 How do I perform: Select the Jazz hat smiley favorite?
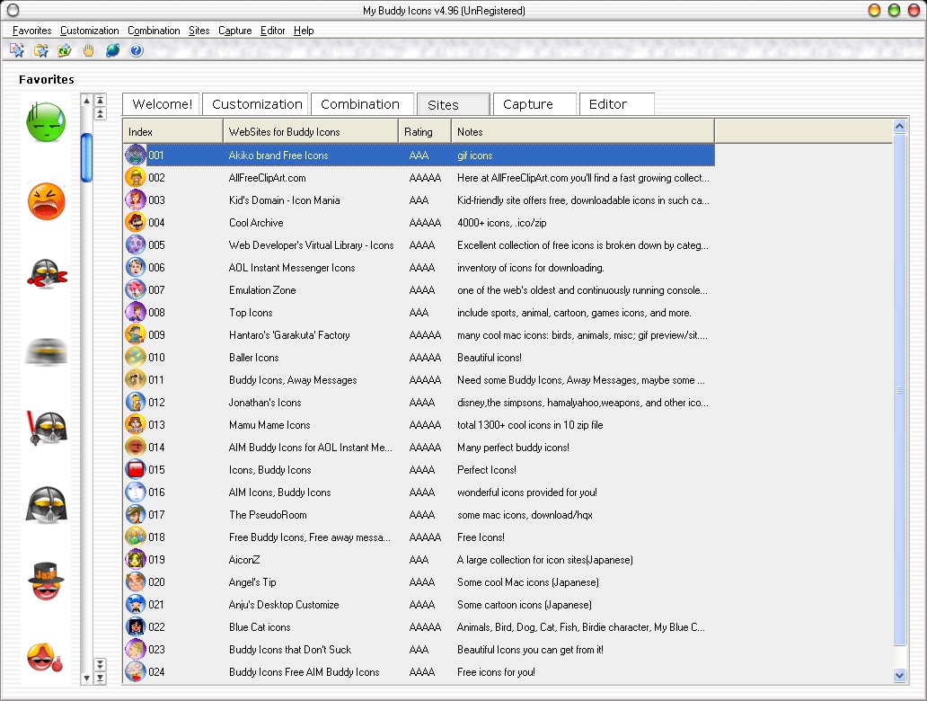tap(46, 581)
